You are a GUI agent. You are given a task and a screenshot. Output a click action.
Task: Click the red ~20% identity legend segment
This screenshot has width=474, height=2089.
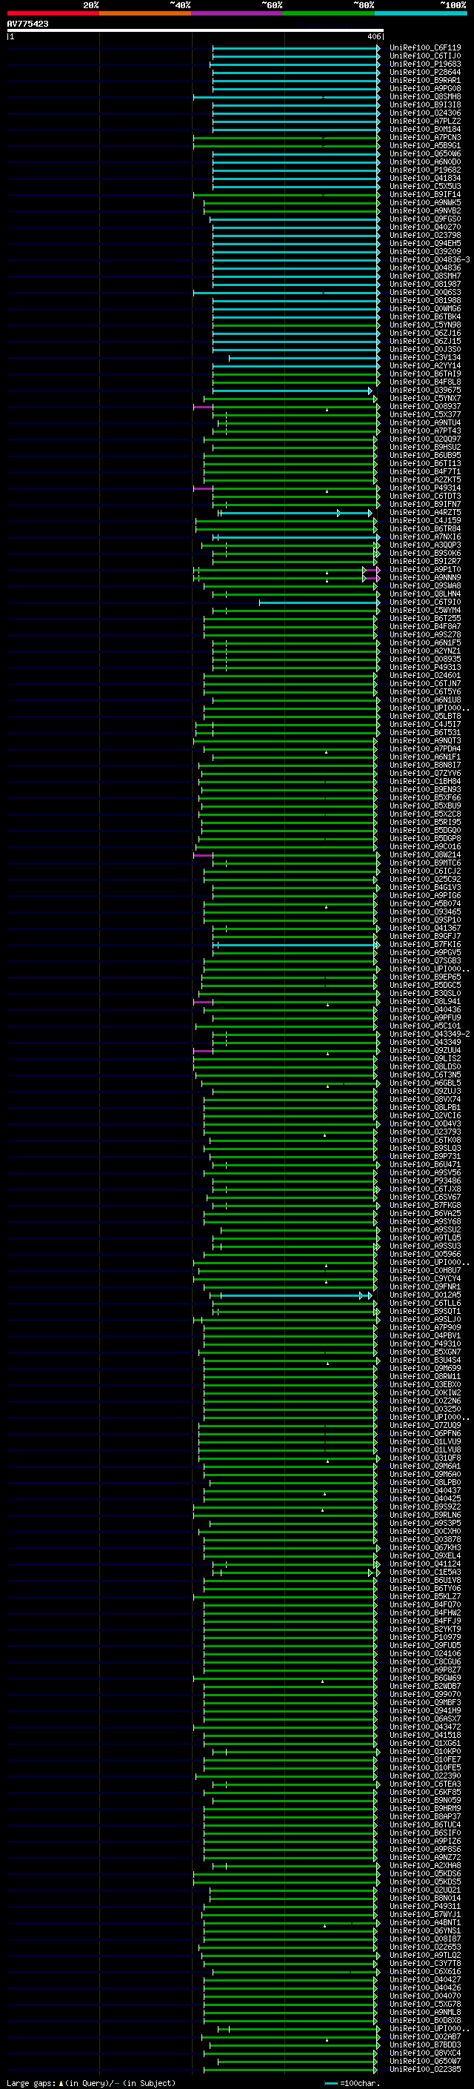click(53, 13)
